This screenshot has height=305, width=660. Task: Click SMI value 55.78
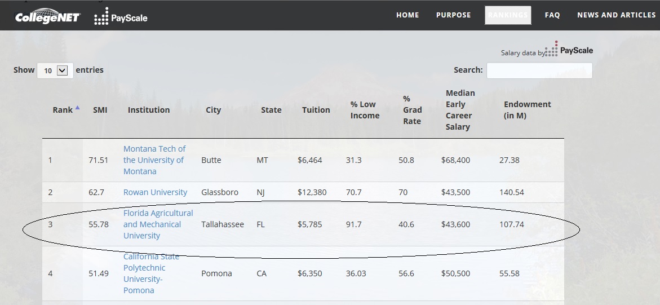click(x=99, y=224)
